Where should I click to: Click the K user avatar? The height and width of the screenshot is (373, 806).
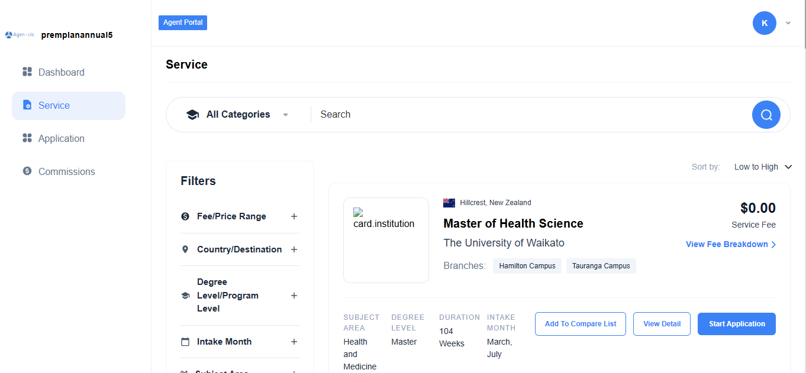click(764, 23)
